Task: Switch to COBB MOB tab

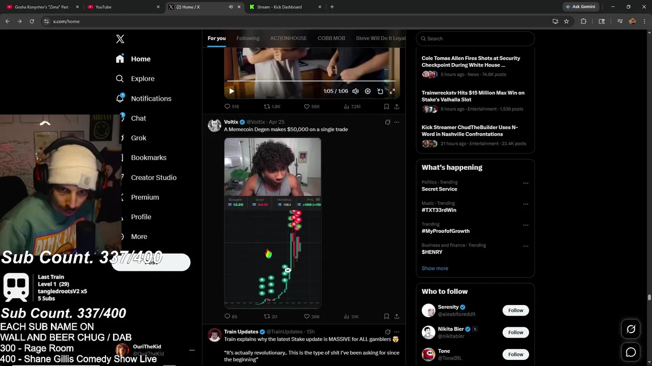Action: coord(331,38)
